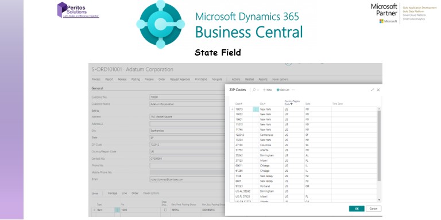The height and width of the screenshot is (220, 441).
Task: Select ZIP code 35242 row
Action: tap(303, 155)
